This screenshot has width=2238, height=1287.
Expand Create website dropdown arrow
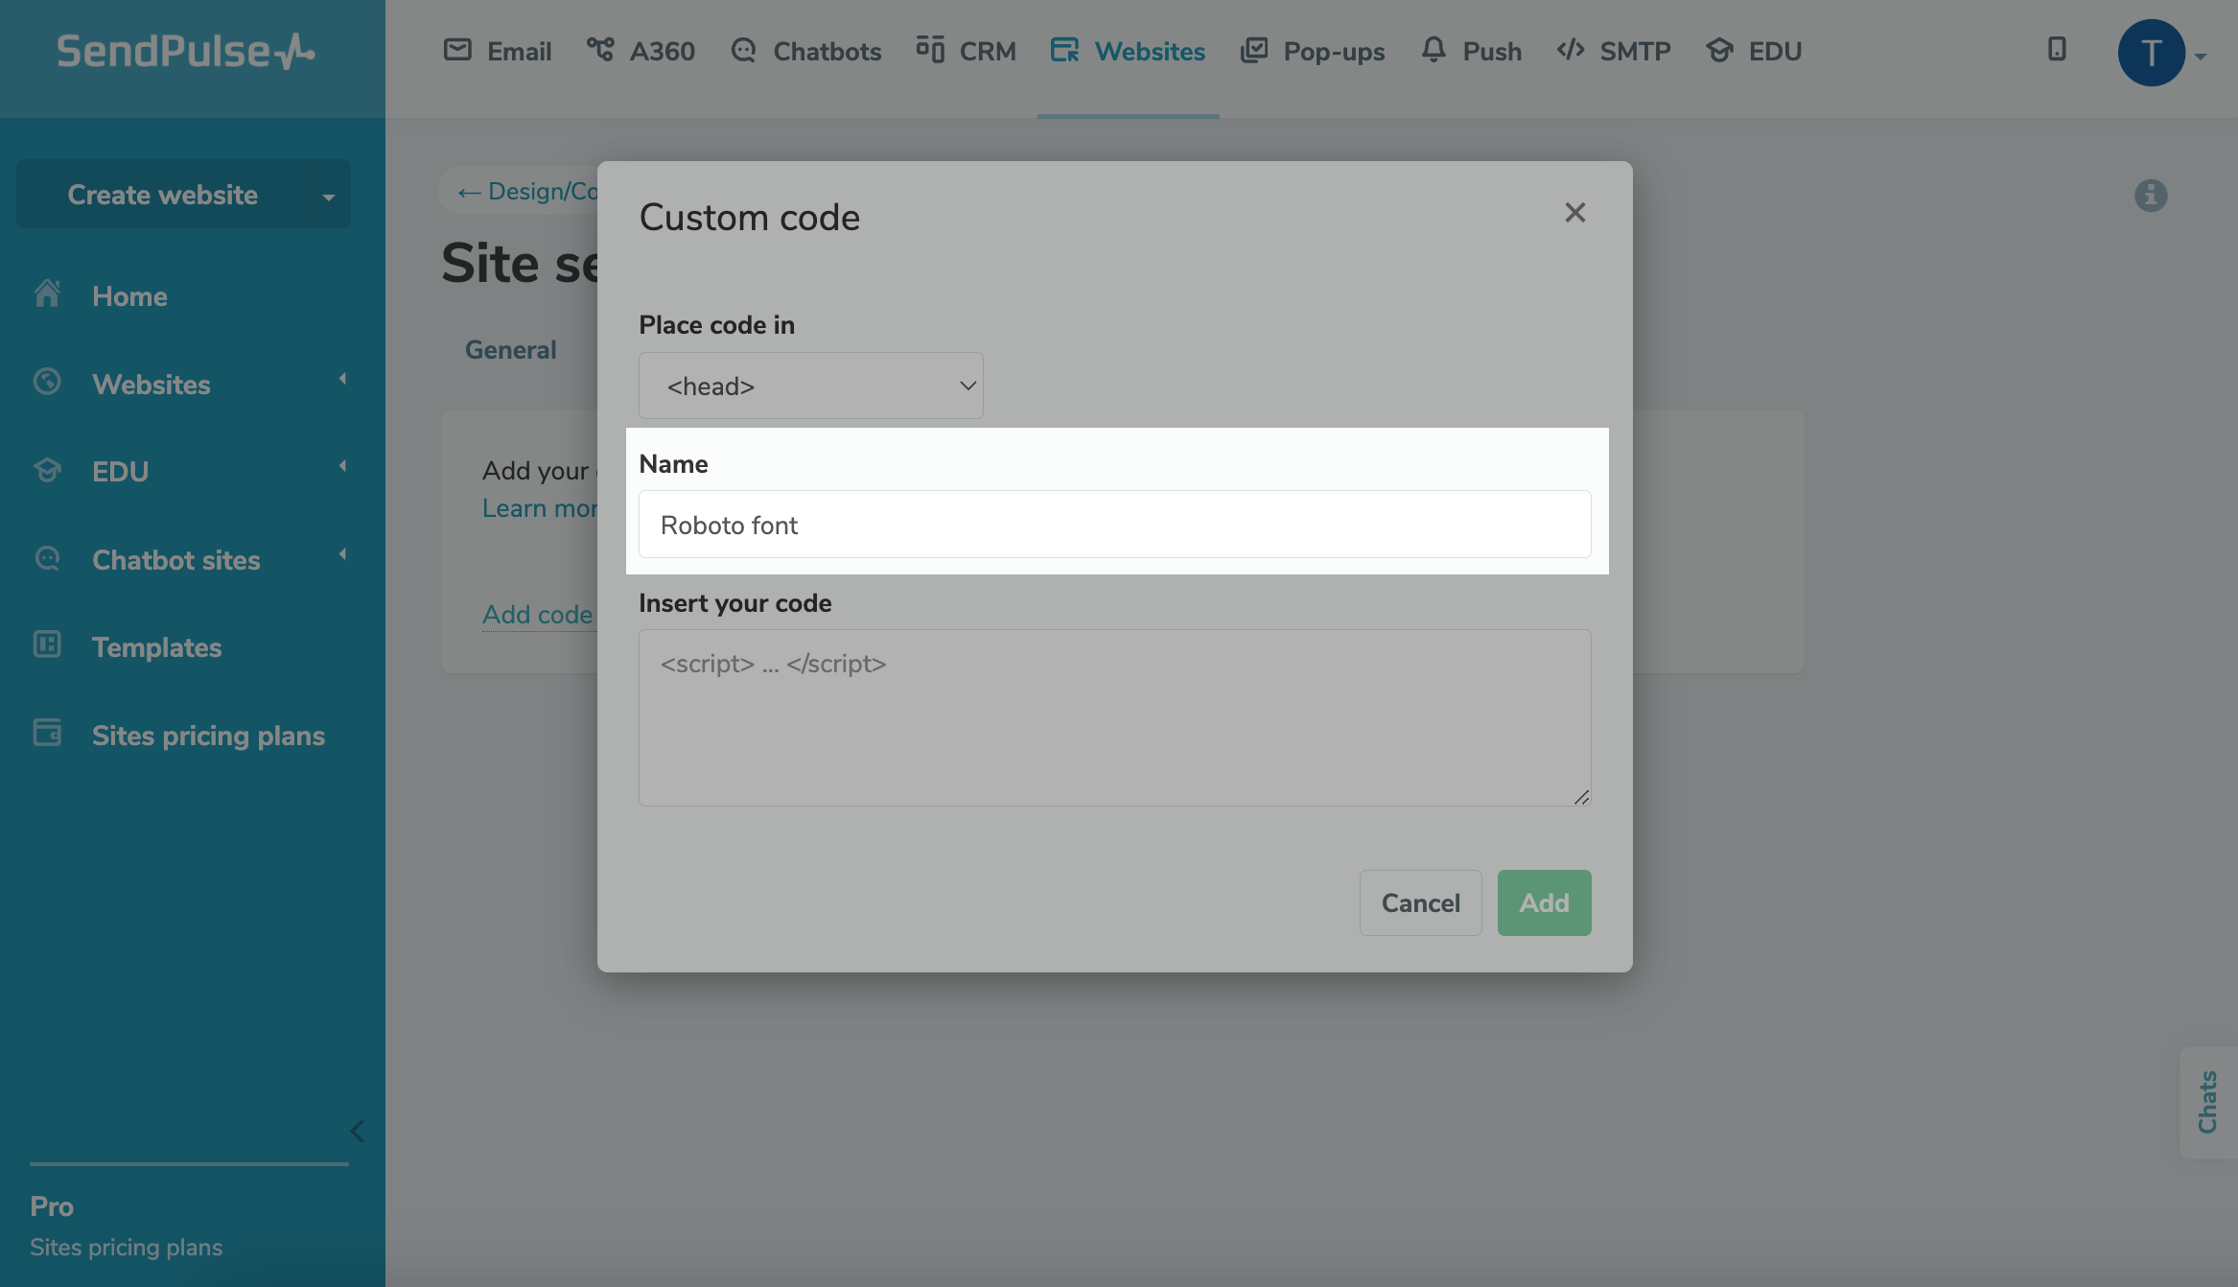tap(329, 197)
